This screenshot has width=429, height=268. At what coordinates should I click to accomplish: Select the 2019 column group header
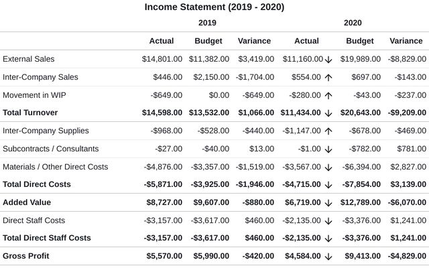(x=207, y=23)
